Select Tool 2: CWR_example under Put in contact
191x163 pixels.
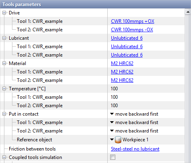click(40, 131)
